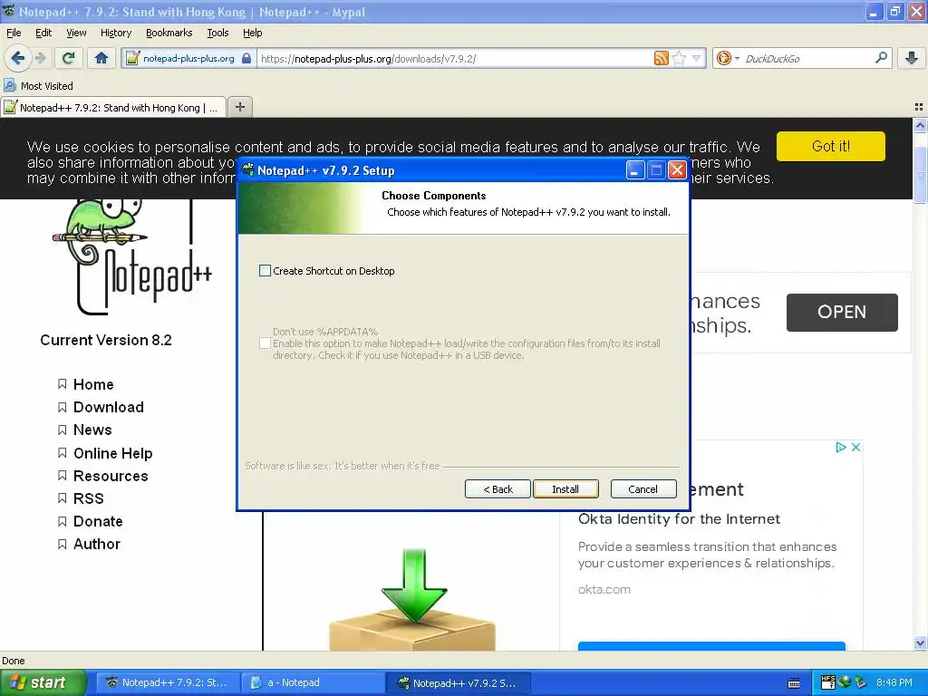Open browser home page icon
The image size is (928, 696).
tap(101, 58)
